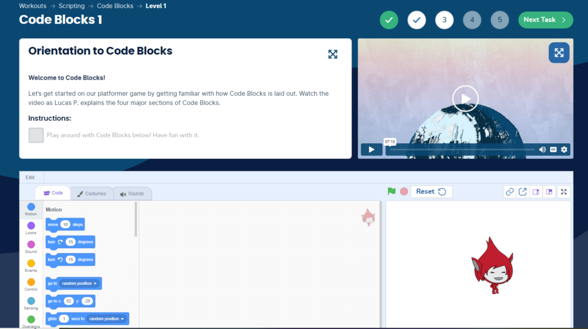Click the Next Task button
This screenshot has width=588, height=329.
[x=545, y=20]
